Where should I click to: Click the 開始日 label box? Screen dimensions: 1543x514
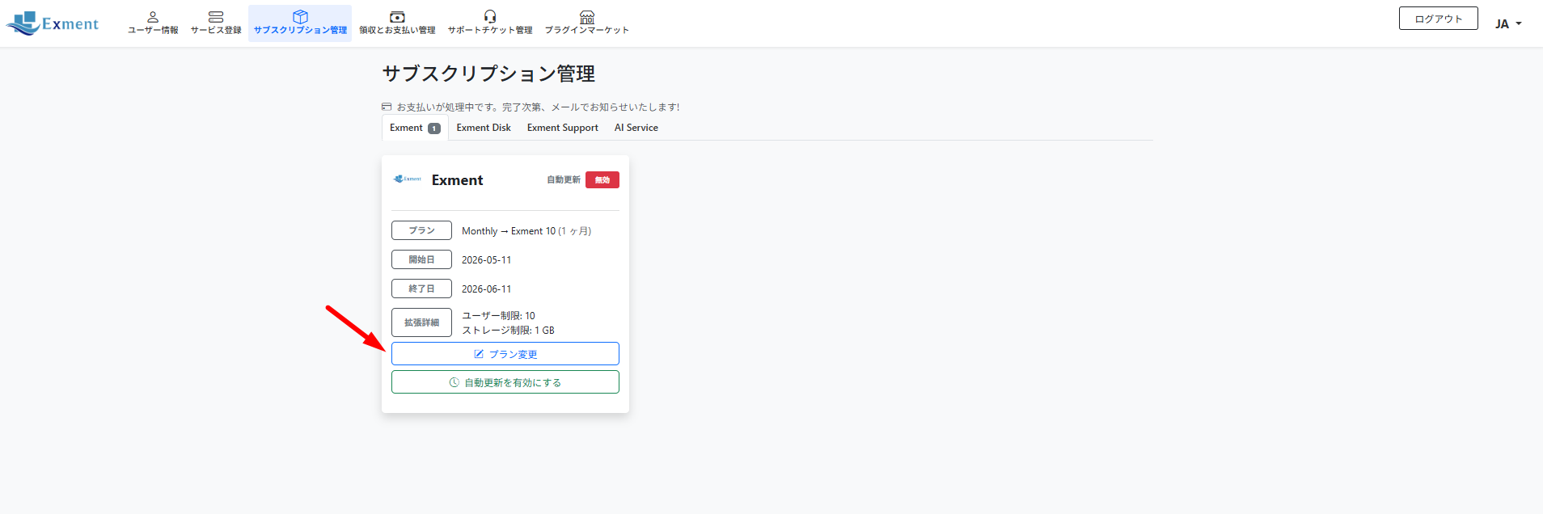(421, 259)
